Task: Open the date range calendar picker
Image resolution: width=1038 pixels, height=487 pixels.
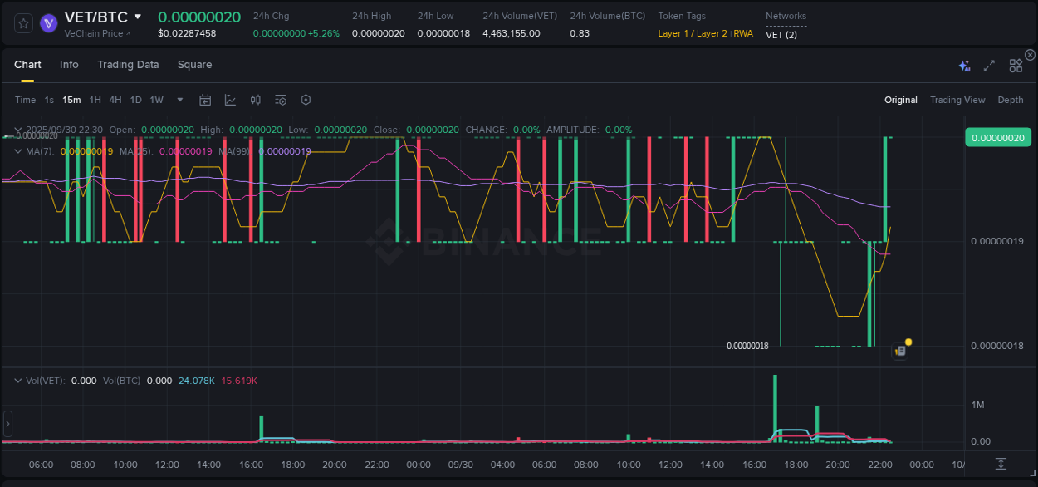Action: 205,100
